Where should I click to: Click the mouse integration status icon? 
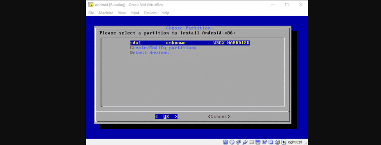point(277,142)
